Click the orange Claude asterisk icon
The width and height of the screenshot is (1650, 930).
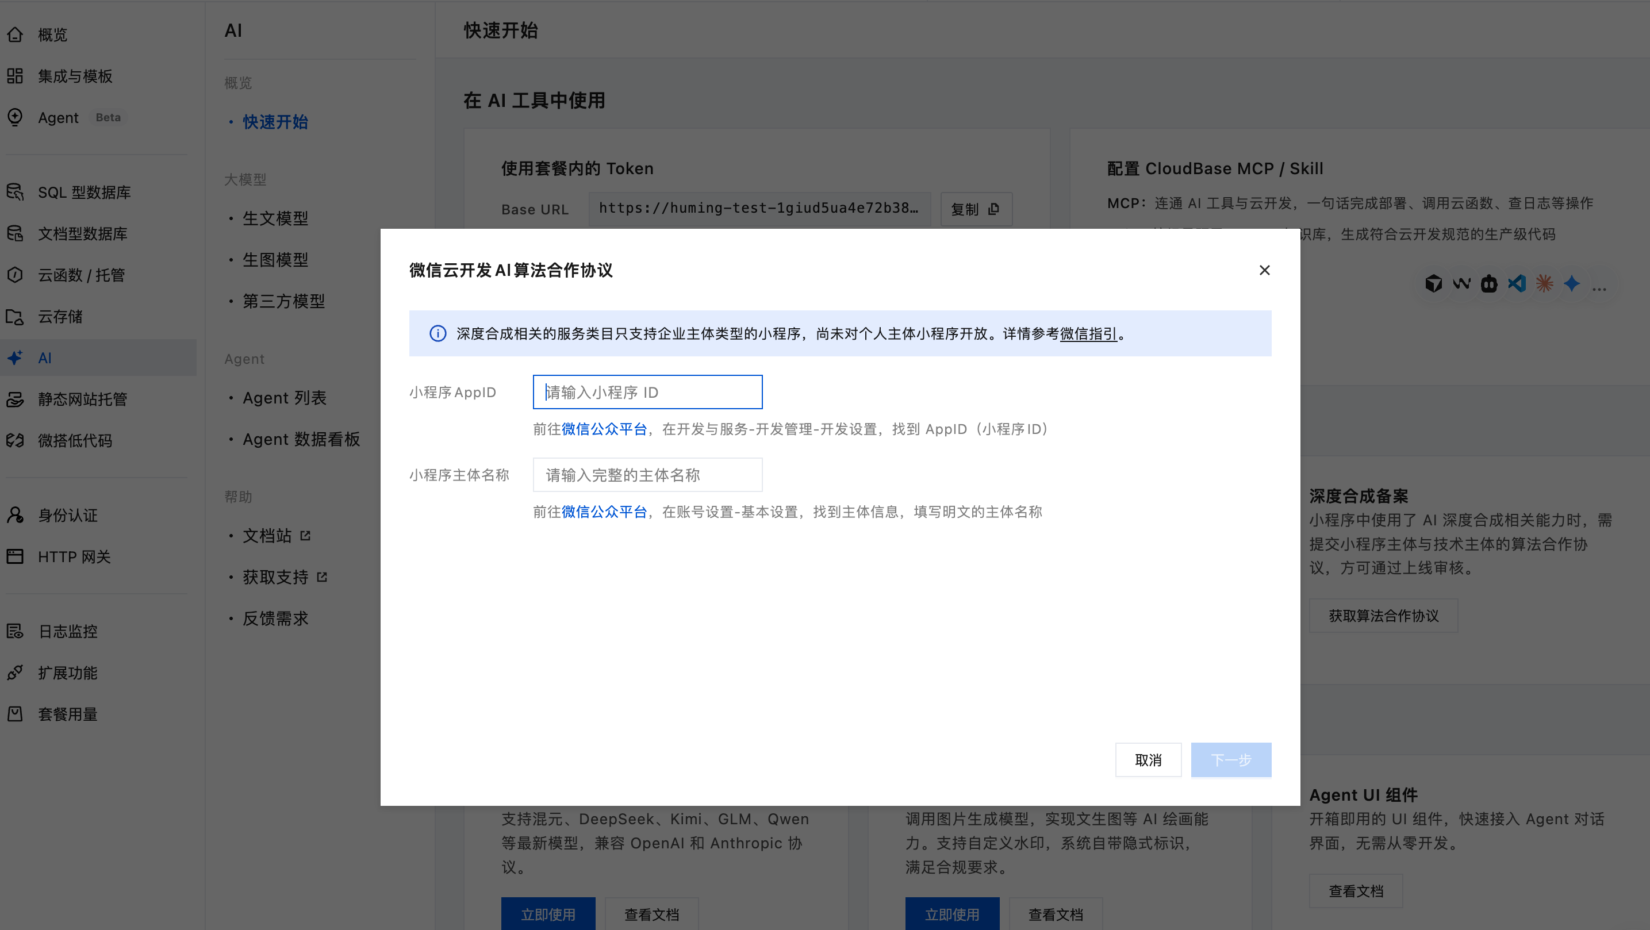tap(1544, 283)
